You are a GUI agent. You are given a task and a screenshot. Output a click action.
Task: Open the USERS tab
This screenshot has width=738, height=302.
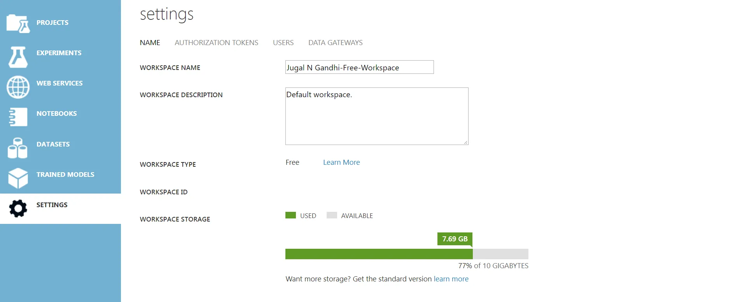(x=283, y=43)
